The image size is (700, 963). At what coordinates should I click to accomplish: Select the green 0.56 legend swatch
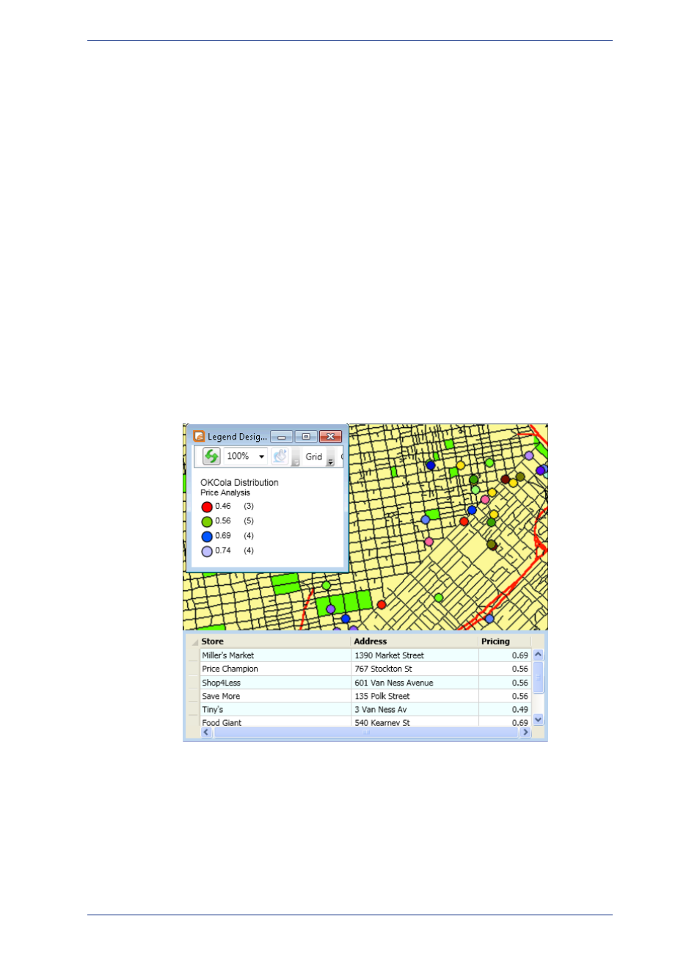207,522
